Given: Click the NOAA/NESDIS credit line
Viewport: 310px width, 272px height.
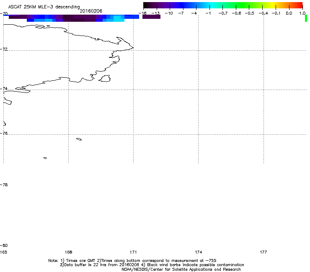Looking at the screenshot, I should (181, 269).
